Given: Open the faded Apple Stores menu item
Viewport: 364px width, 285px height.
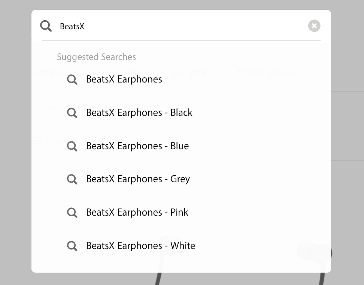Looking at the screenshot, I should tap(266, 72).
